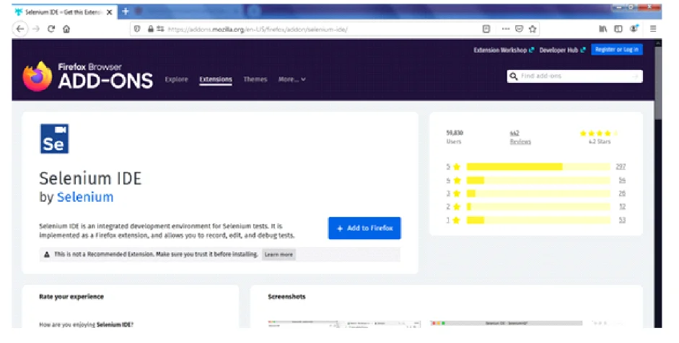The image size is (679, 343).
Task: Click the Find add-ons search field
Action: point(574,76)
